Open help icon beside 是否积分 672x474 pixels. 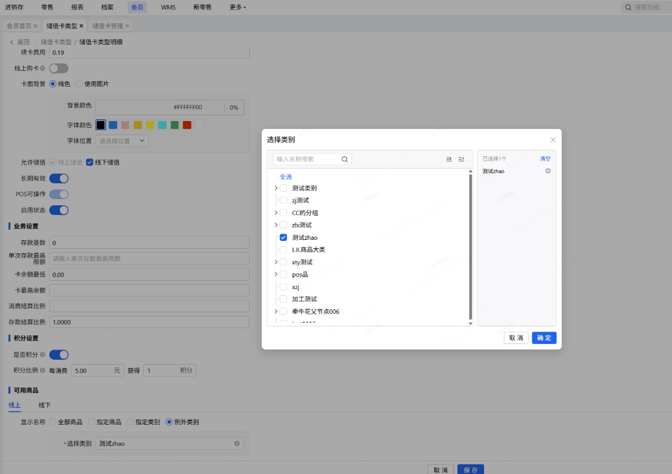pyautogui.click(x=42, y=355)
